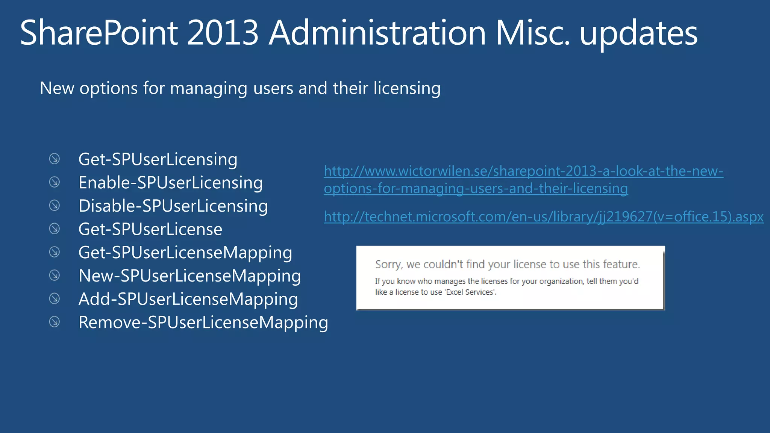Click the bullet icon beside New-SPUserLicenseMapping
The image size is (770, 433).
pos(55,276)
